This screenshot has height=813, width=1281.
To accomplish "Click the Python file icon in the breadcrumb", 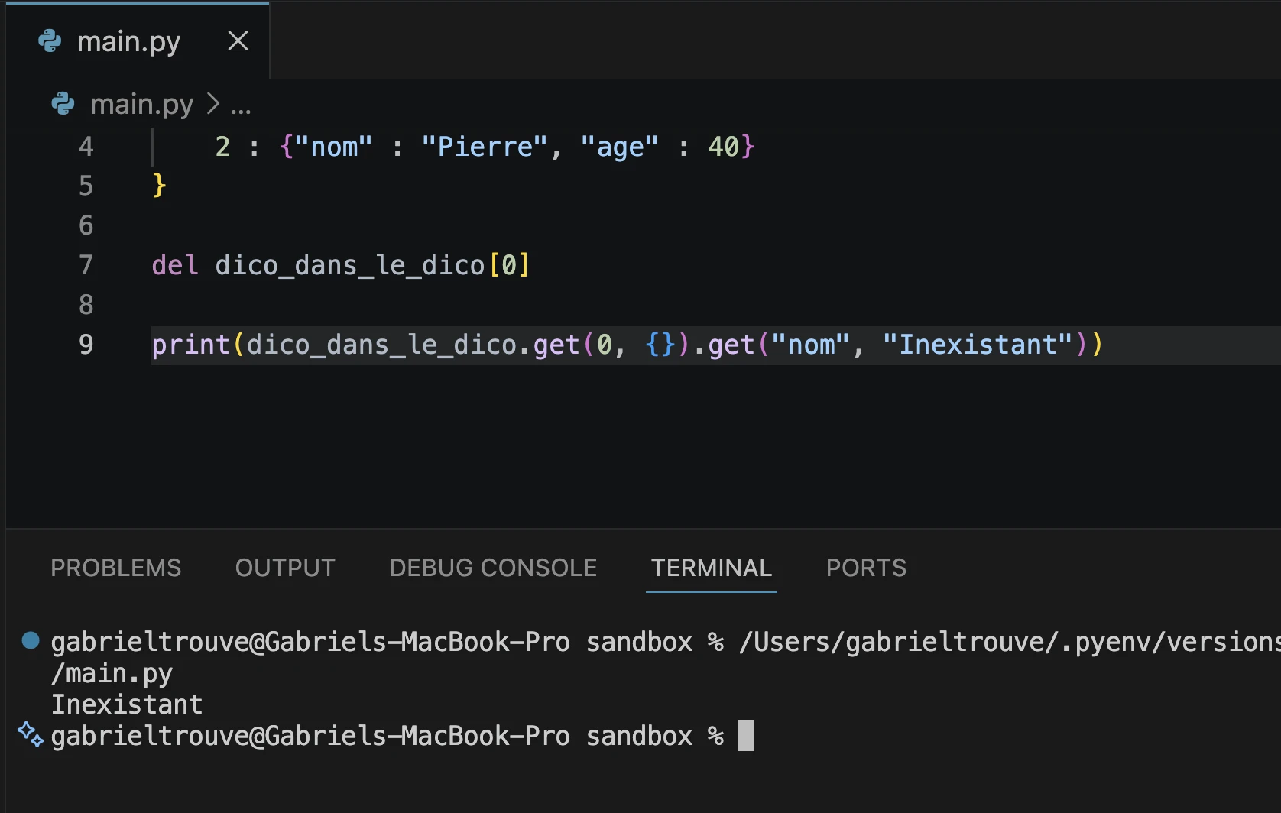I will (63, 104).
